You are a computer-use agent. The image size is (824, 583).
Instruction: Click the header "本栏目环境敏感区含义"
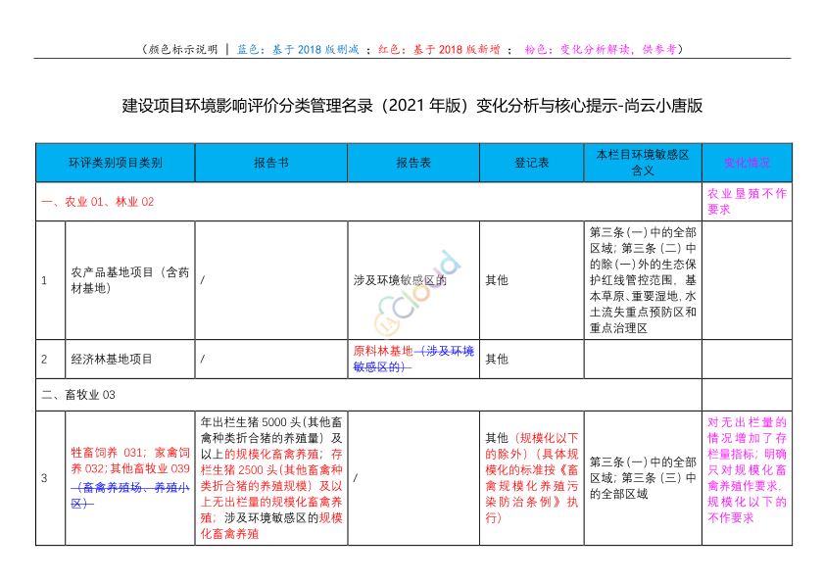click(643, 163)
